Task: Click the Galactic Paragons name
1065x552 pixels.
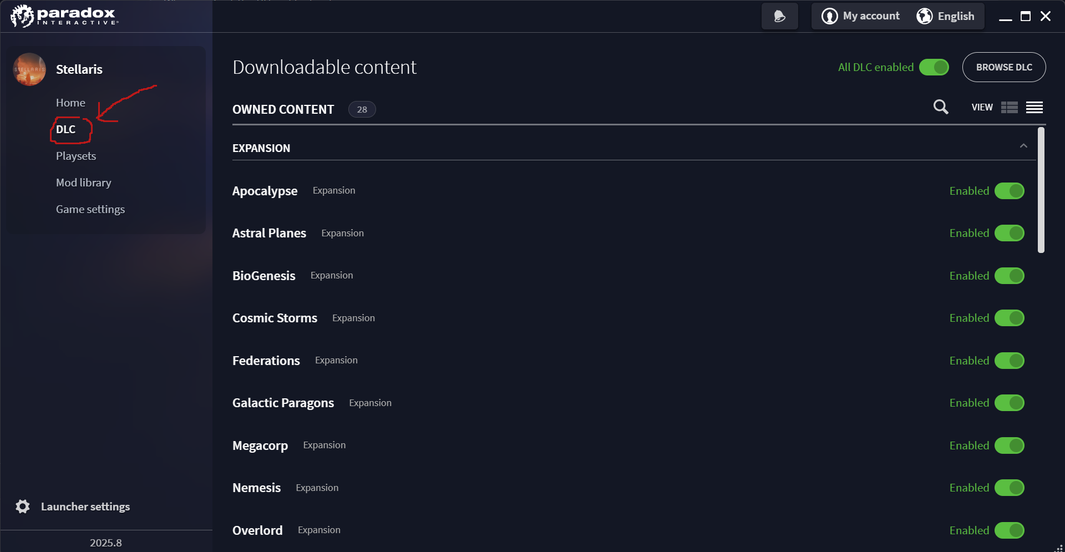Action: (x=283, y=403)
